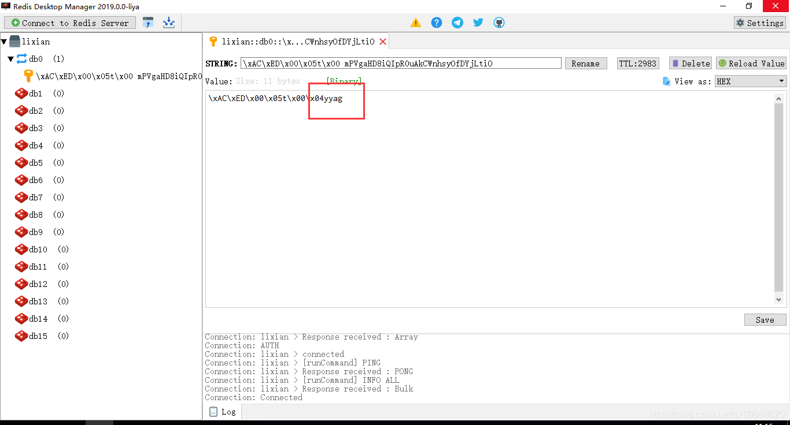
Task: Click inside the value editor text
Action: pyautogui.click(x=275, y=99)
